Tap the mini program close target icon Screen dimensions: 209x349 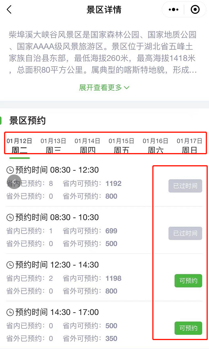tap(195, 10)
